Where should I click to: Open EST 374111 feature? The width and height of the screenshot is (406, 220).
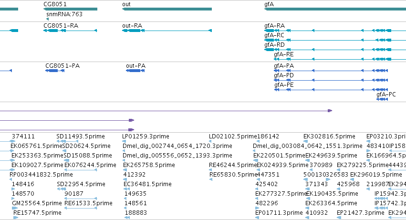pyautogui.click(x=23, y=136)
